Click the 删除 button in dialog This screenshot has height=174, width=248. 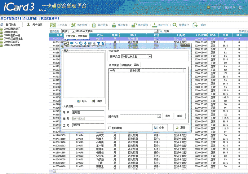tap(180, 116)
